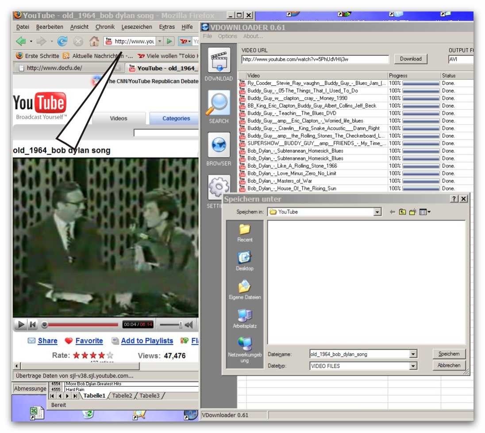485x433 pixels.
Task: Click the Share link below the video
Action: (48, 341)
